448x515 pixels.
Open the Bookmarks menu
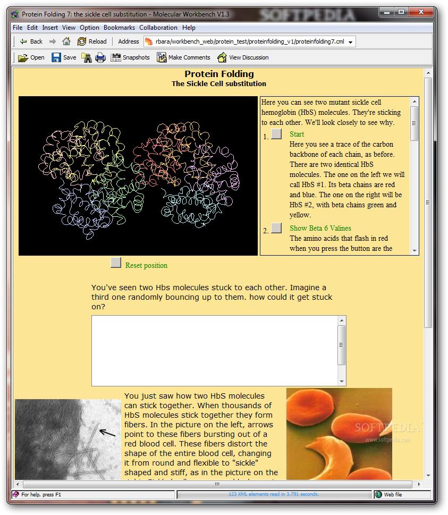(119, 28)
